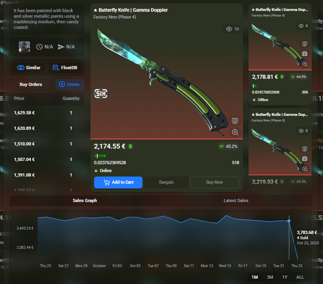This screenshot has width=323, height=284.
Task: Click inspect icon on the 2,174.55 € knife
Action: [x=235, y=121]
